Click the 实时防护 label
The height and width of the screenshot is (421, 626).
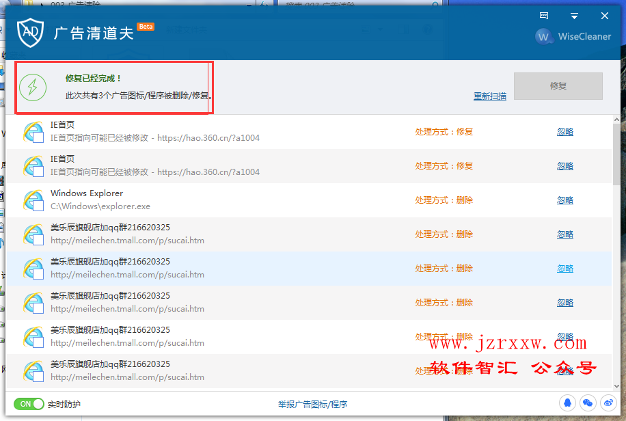(64, 404)
